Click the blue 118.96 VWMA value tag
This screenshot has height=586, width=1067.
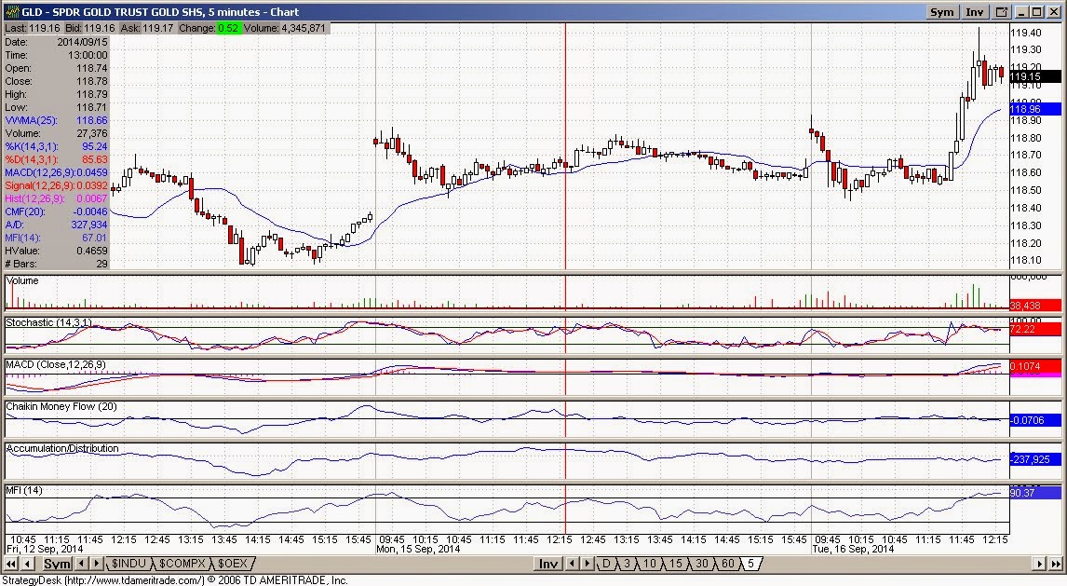pos(1035,109)
